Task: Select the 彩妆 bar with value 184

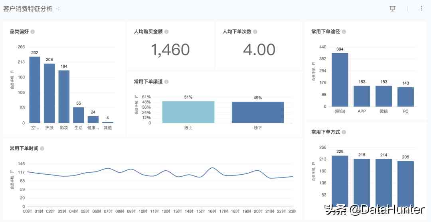Action: (x=64, y=97)
